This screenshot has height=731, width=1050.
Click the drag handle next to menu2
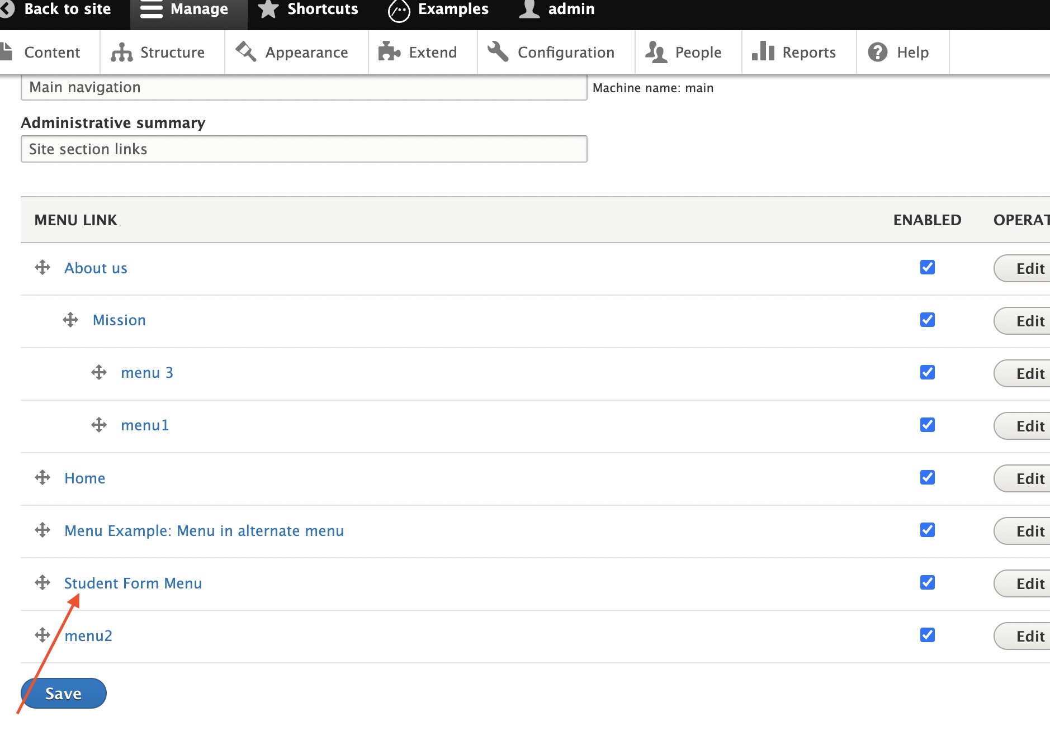(43, 635)
